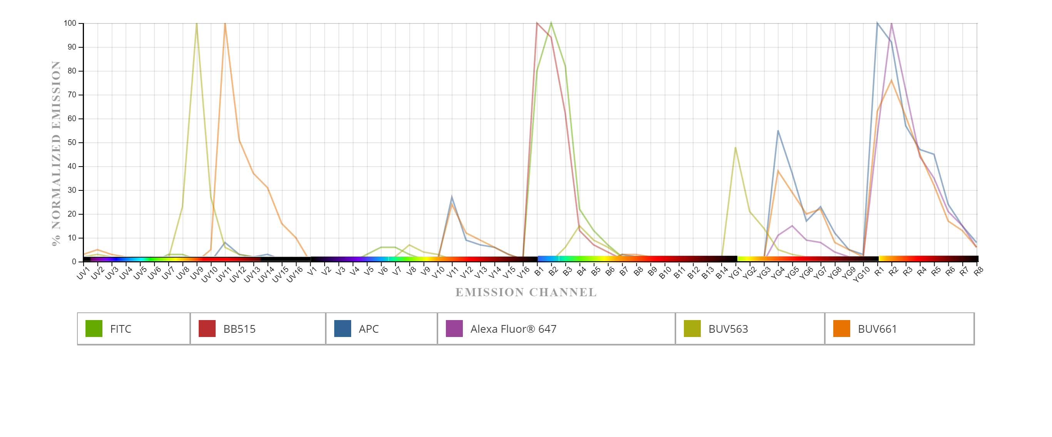Click the YG1 channel axis label
The image size is (1052, 437).
(x=736, y=273)
